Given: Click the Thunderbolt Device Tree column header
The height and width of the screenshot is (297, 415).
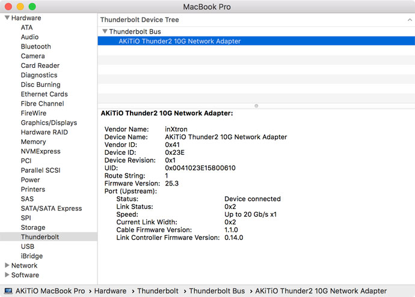Looking at the screenshot, I should point(140,20).
